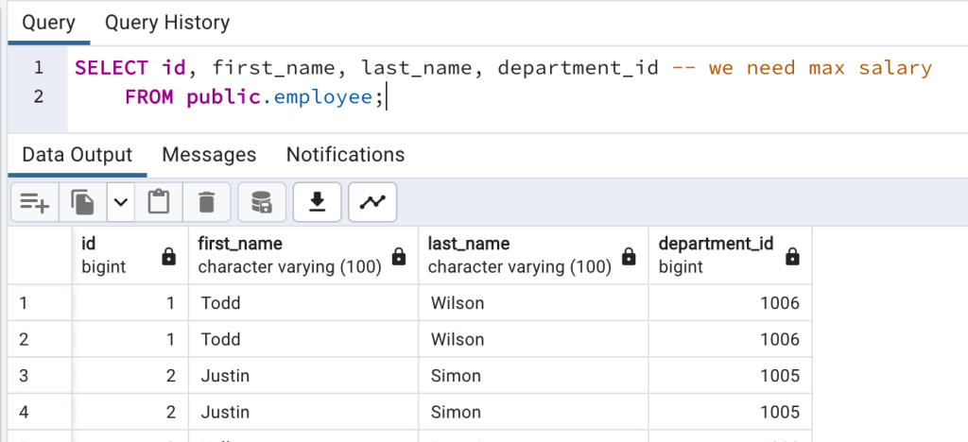The image size is (968, 442).
Task: Download results using the save-to-file icon
Action: 318,201
